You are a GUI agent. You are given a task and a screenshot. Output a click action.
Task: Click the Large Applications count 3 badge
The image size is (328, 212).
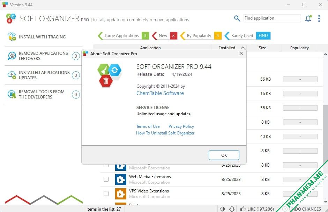click(145, 36)
